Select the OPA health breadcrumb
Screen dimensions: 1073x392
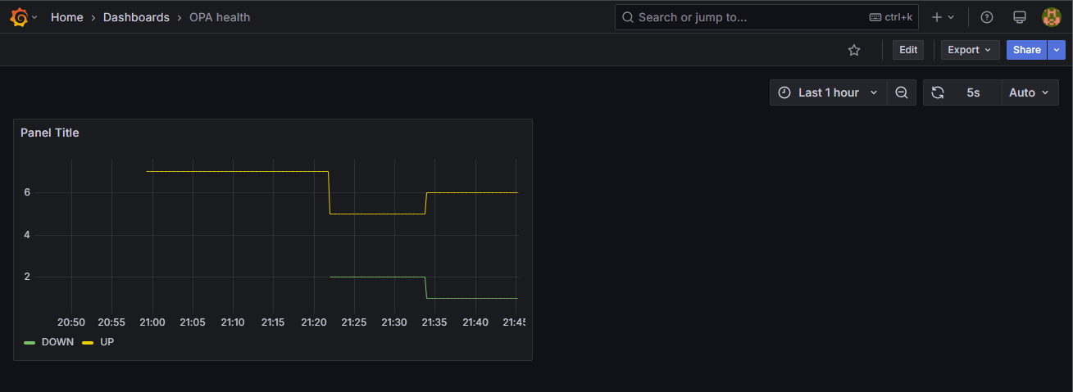tap(220, 17)
